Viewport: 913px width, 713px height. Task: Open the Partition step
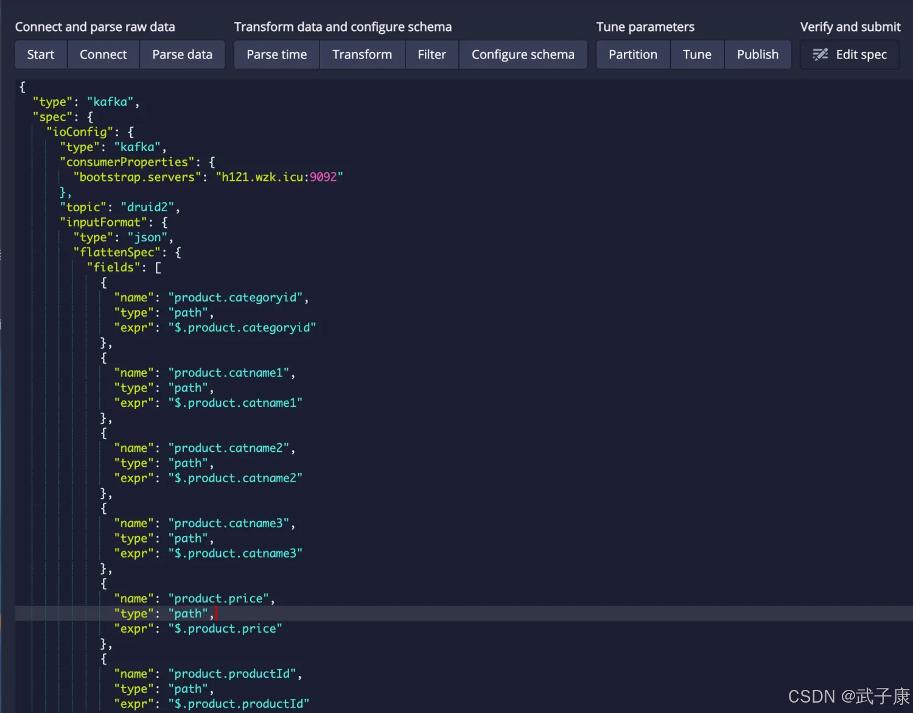click(632, 55)
